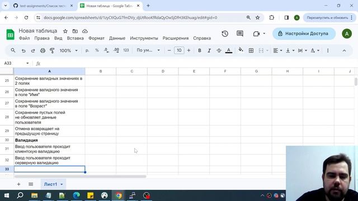Click the font size field
This screenshot has height=201, width=358.
tap(179, 50)
